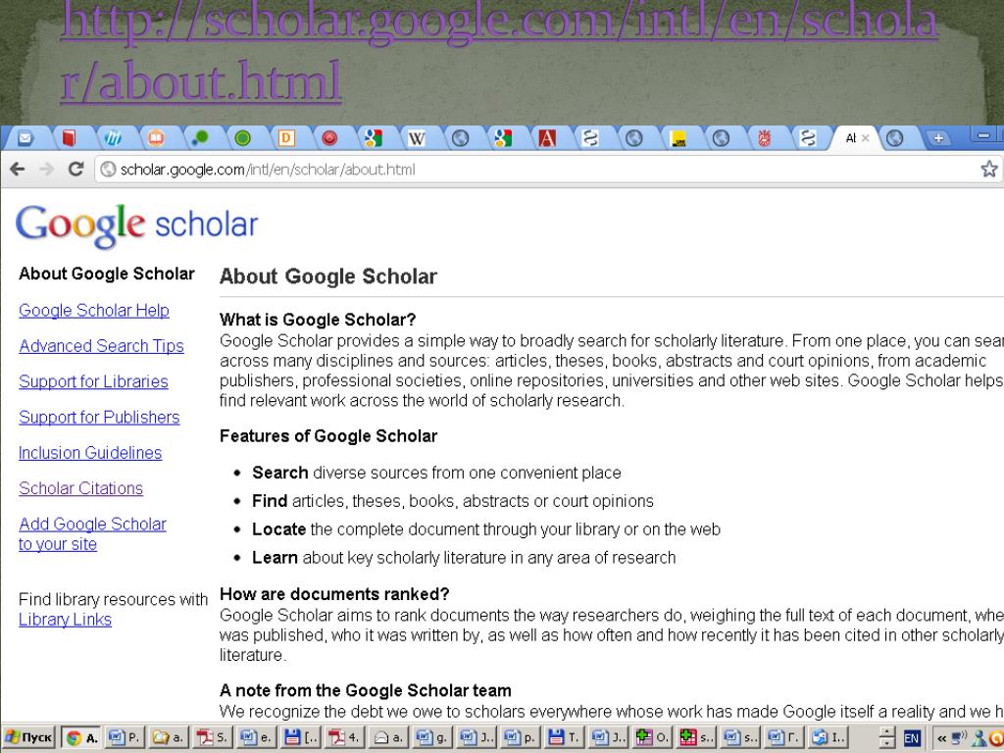Open the orange open-book icon tab

click(x=156, y=138)
